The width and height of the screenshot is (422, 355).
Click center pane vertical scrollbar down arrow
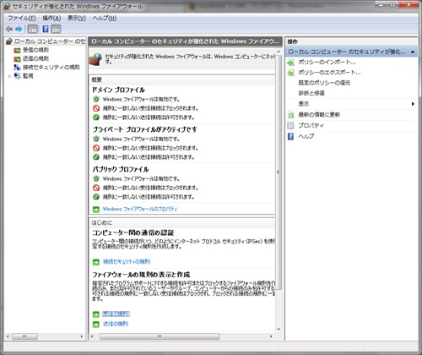(279, 329)
